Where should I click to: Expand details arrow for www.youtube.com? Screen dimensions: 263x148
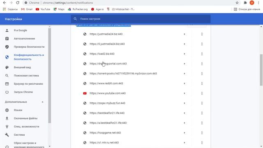click(x=185, y=93)
